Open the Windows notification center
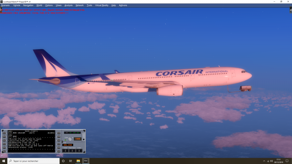 (x=287, y=161)
